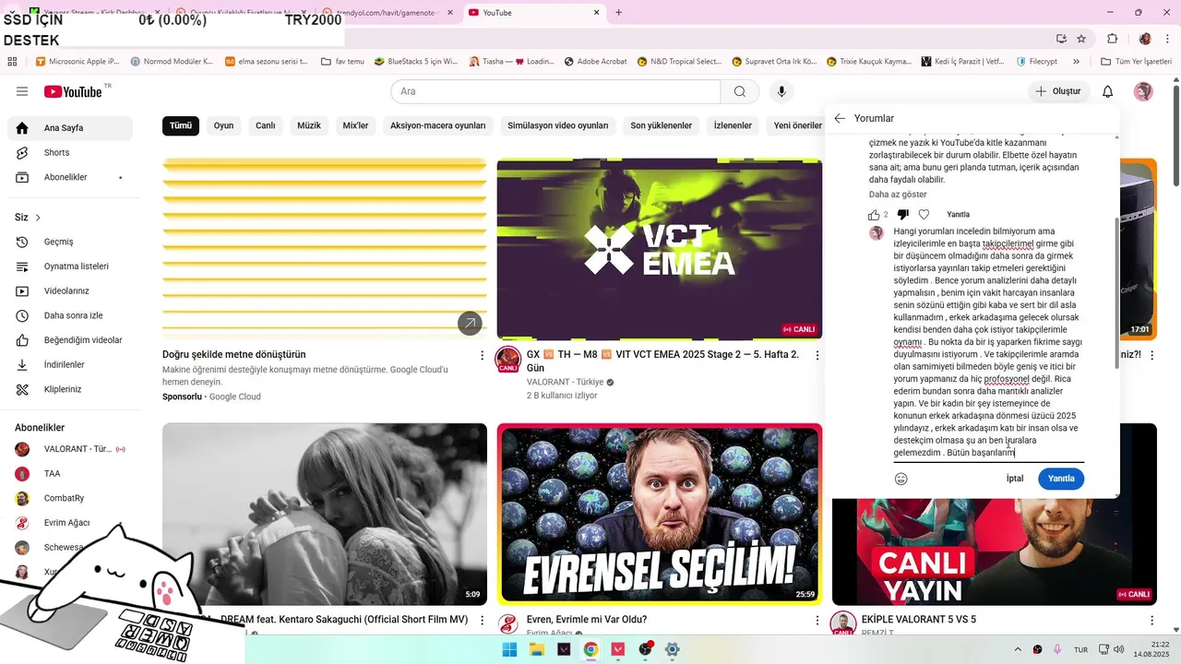The width and height of the screenshot is (1181, 664).
Task: Open the account avatar menu
Action: [1143, 91]
